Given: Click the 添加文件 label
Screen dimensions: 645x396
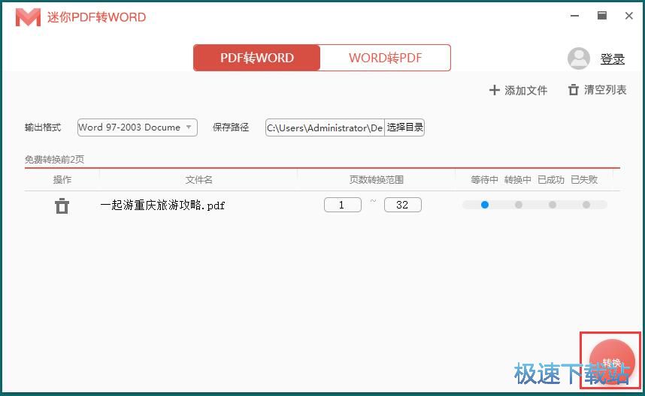Looking at the screenshot, I should [x=525, y=90].
